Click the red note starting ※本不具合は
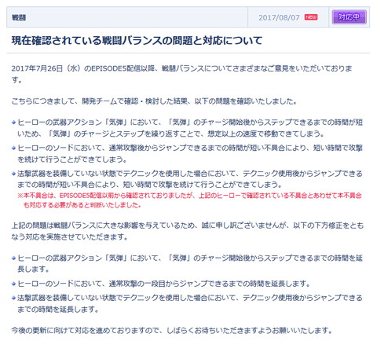 pos(190,200)
